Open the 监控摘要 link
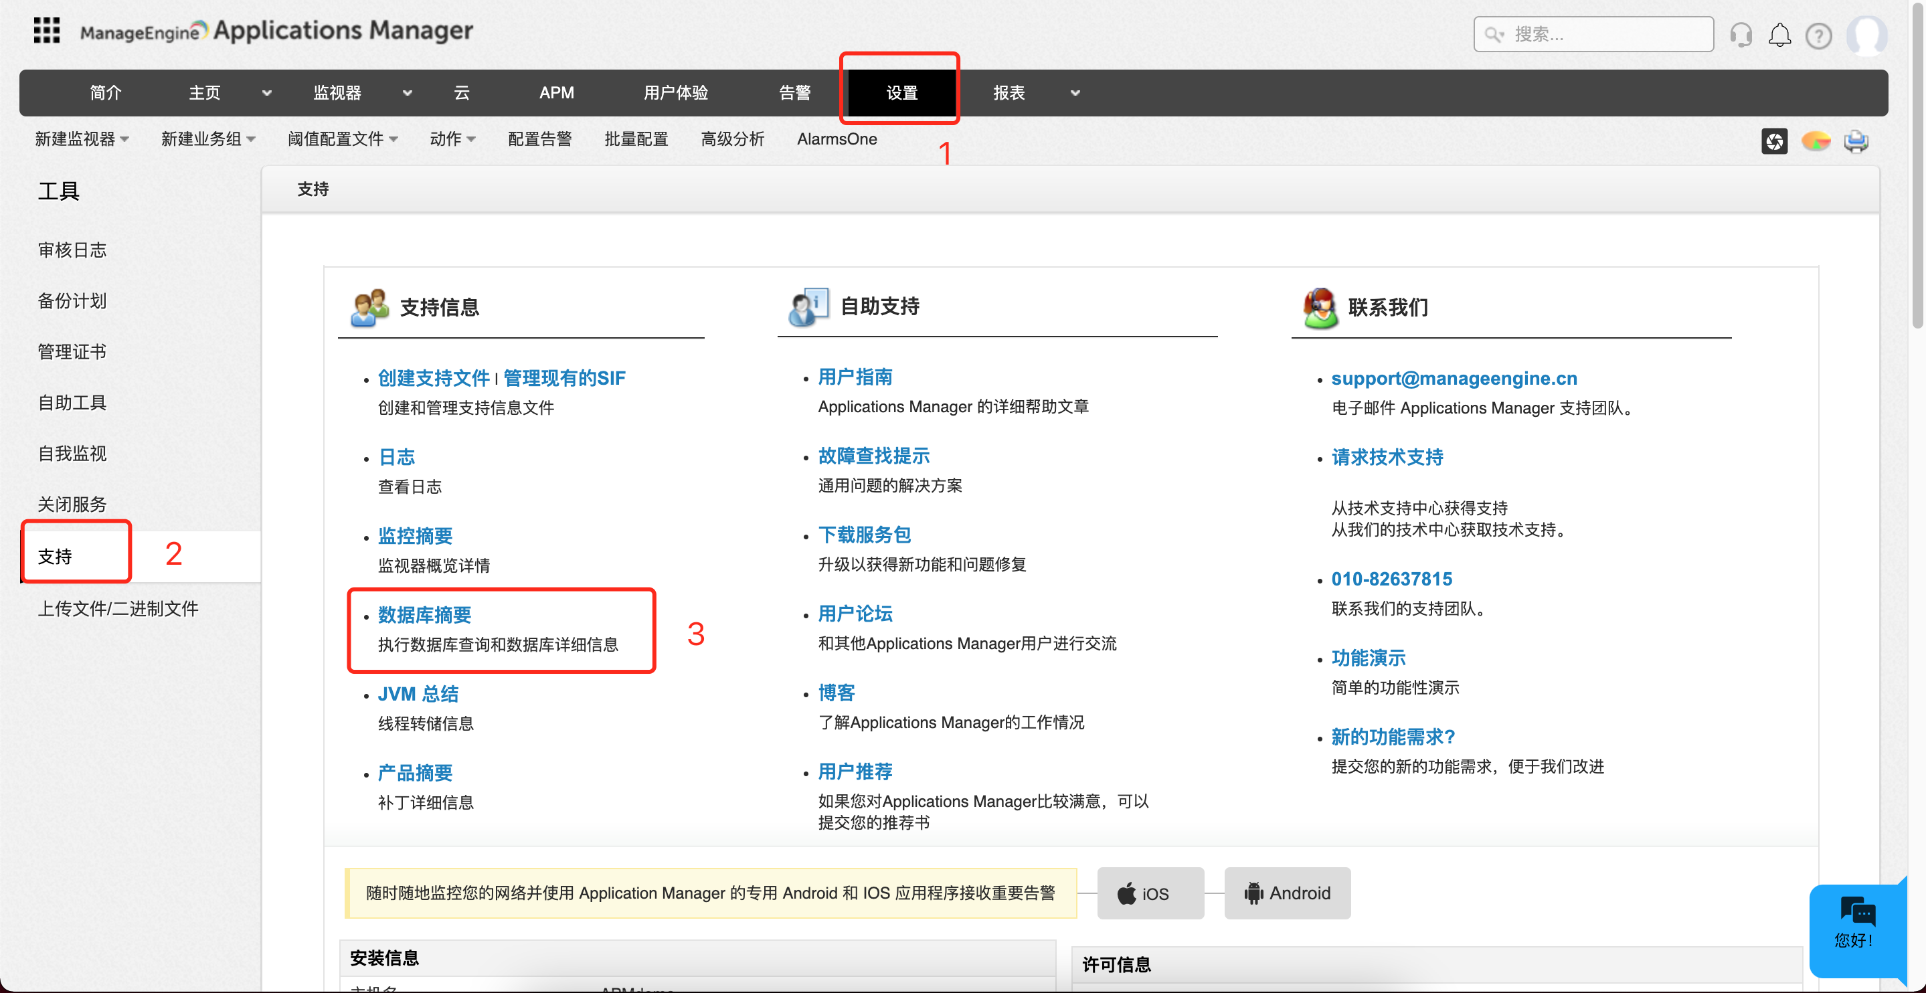Screen dimensions: 1926x993 pyautogui.click(x=415, y=536)
